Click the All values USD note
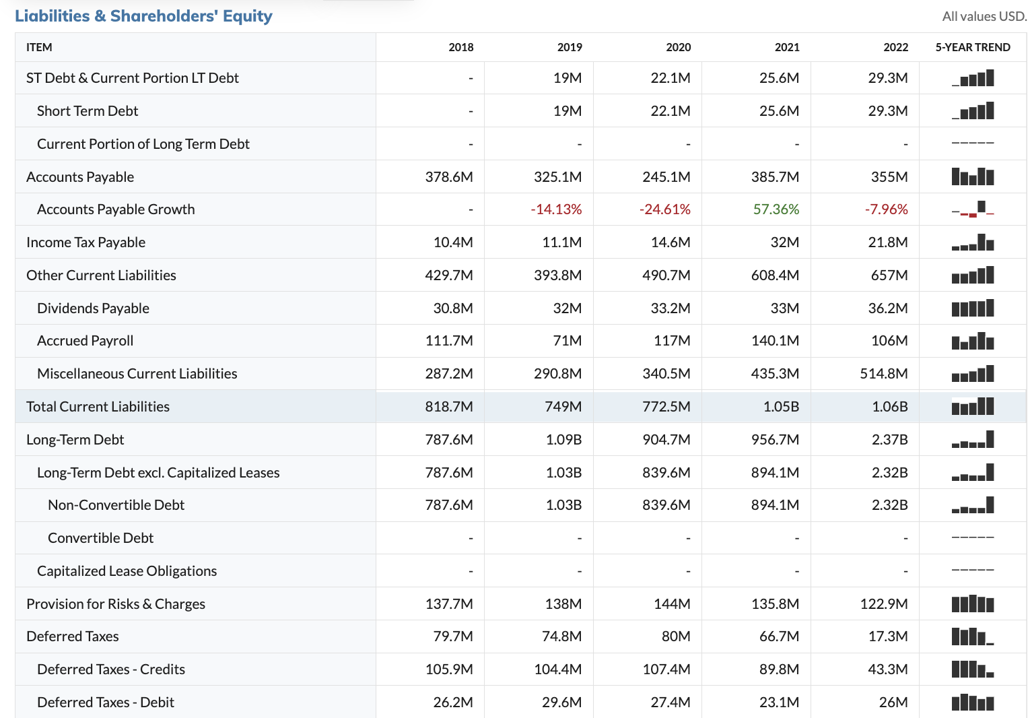Image resolution: width=1030 pixels, height=718 pixels. tap(984, 16)
